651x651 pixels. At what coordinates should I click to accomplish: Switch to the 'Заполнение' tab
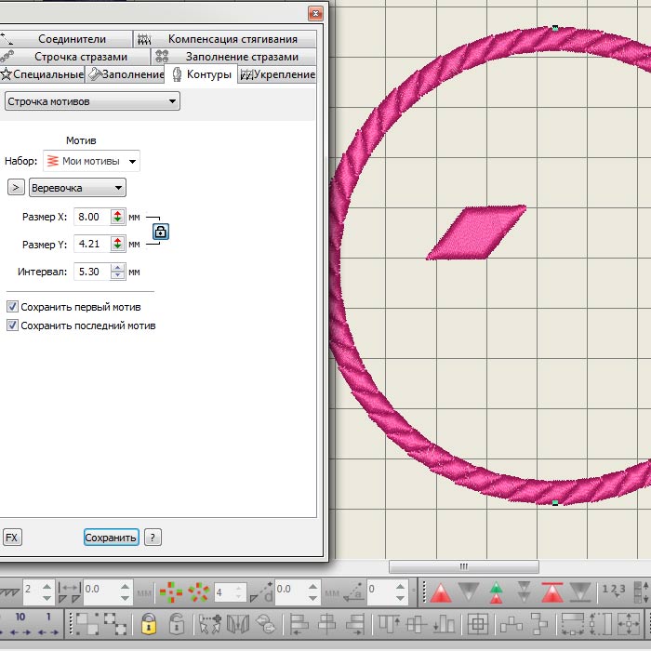pyautogui.click(x=126, y=74)
